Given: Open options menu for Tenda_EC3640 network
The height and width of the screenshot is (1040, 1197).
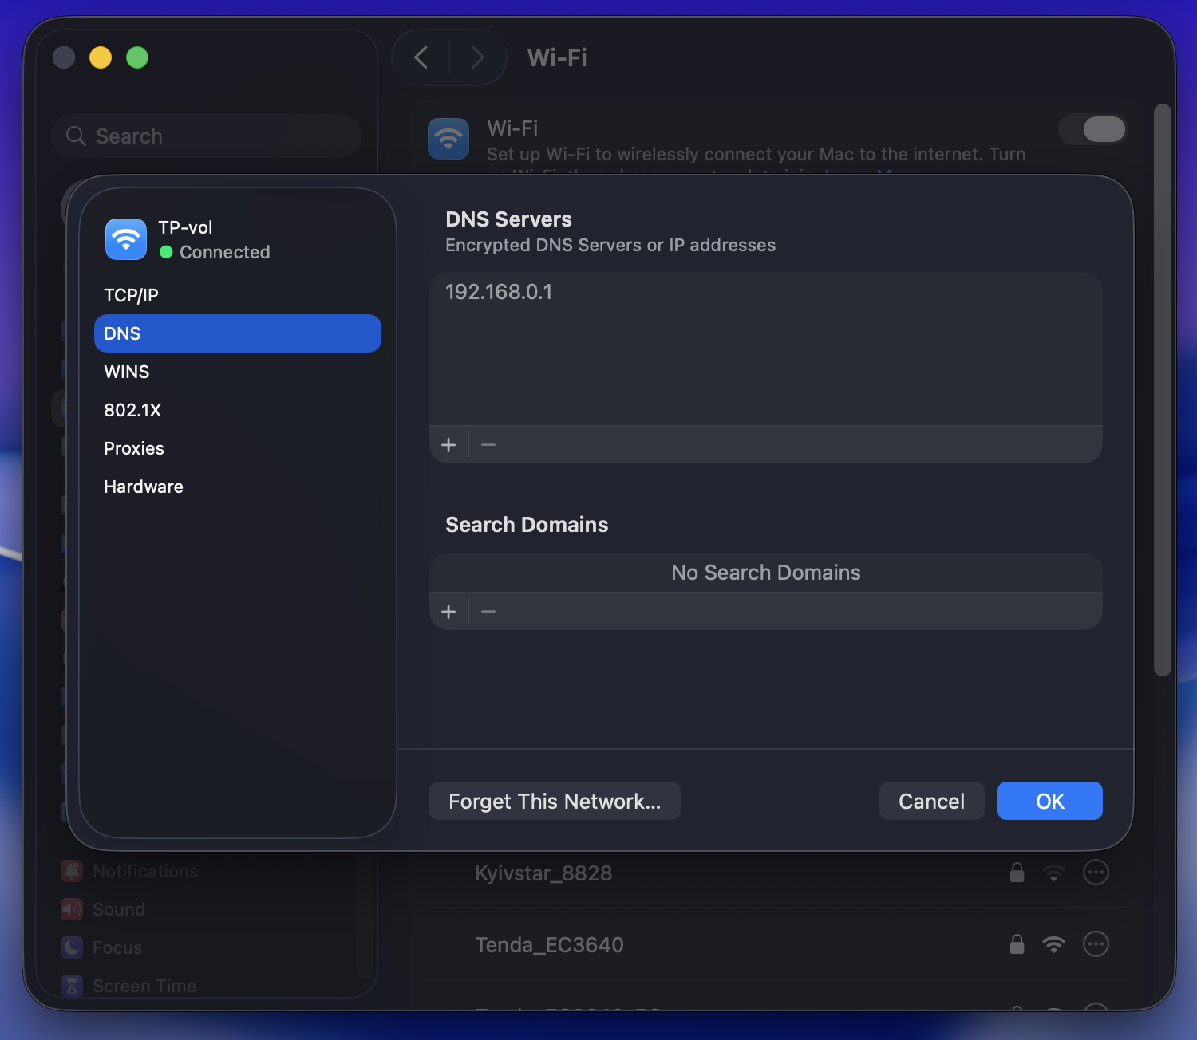Looking at the screenshot, I should point(1096,944).
